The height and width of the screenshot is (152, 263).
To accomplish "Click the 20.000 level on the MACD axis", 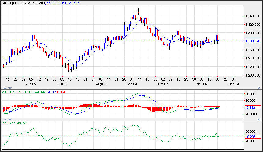I will pos(250,94).
